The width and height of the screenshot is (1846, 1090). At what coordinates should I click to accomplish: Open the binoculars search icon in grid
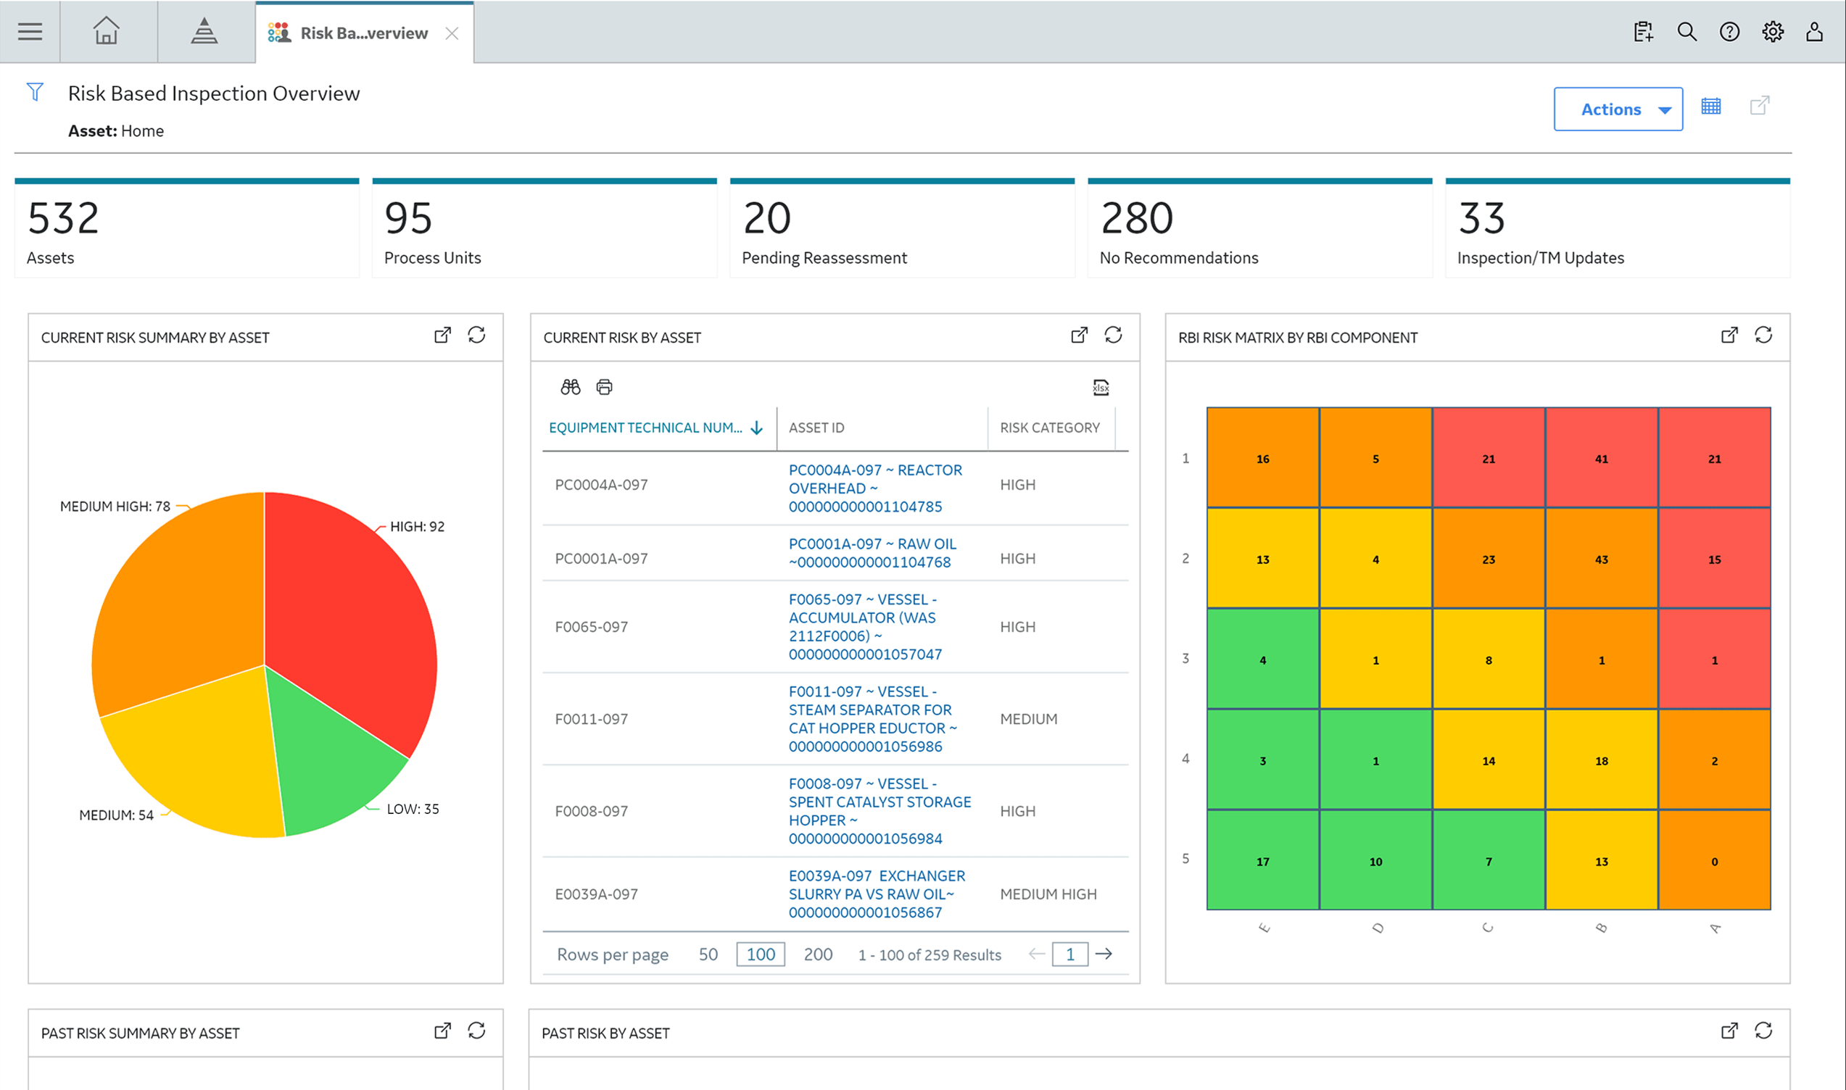pyautogui.click(x=571, y=387)
